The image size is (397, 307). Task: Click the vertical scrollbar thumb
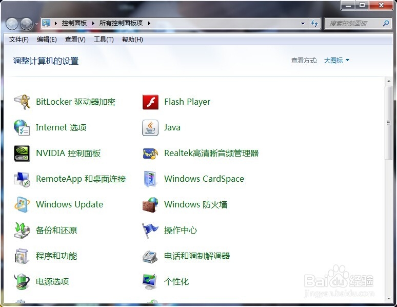(x=388, y=123)
